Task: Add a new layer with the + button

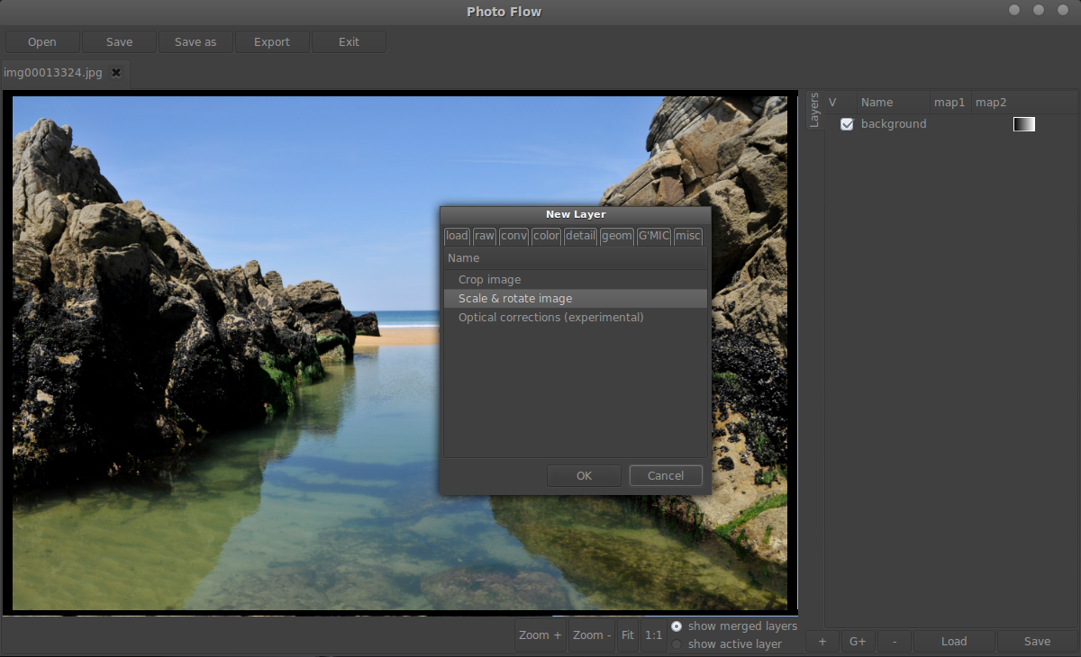Action: (x=821, y=641)
